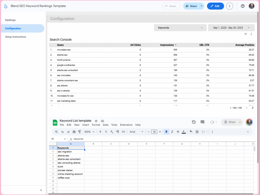Open the comments icon in Sheets
This screenshot has height=195, width=260.
[x=202, y=122]
